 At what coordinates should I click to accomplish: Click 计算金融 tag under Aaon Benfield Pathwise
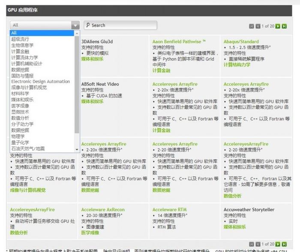click(x=161, y=70)
